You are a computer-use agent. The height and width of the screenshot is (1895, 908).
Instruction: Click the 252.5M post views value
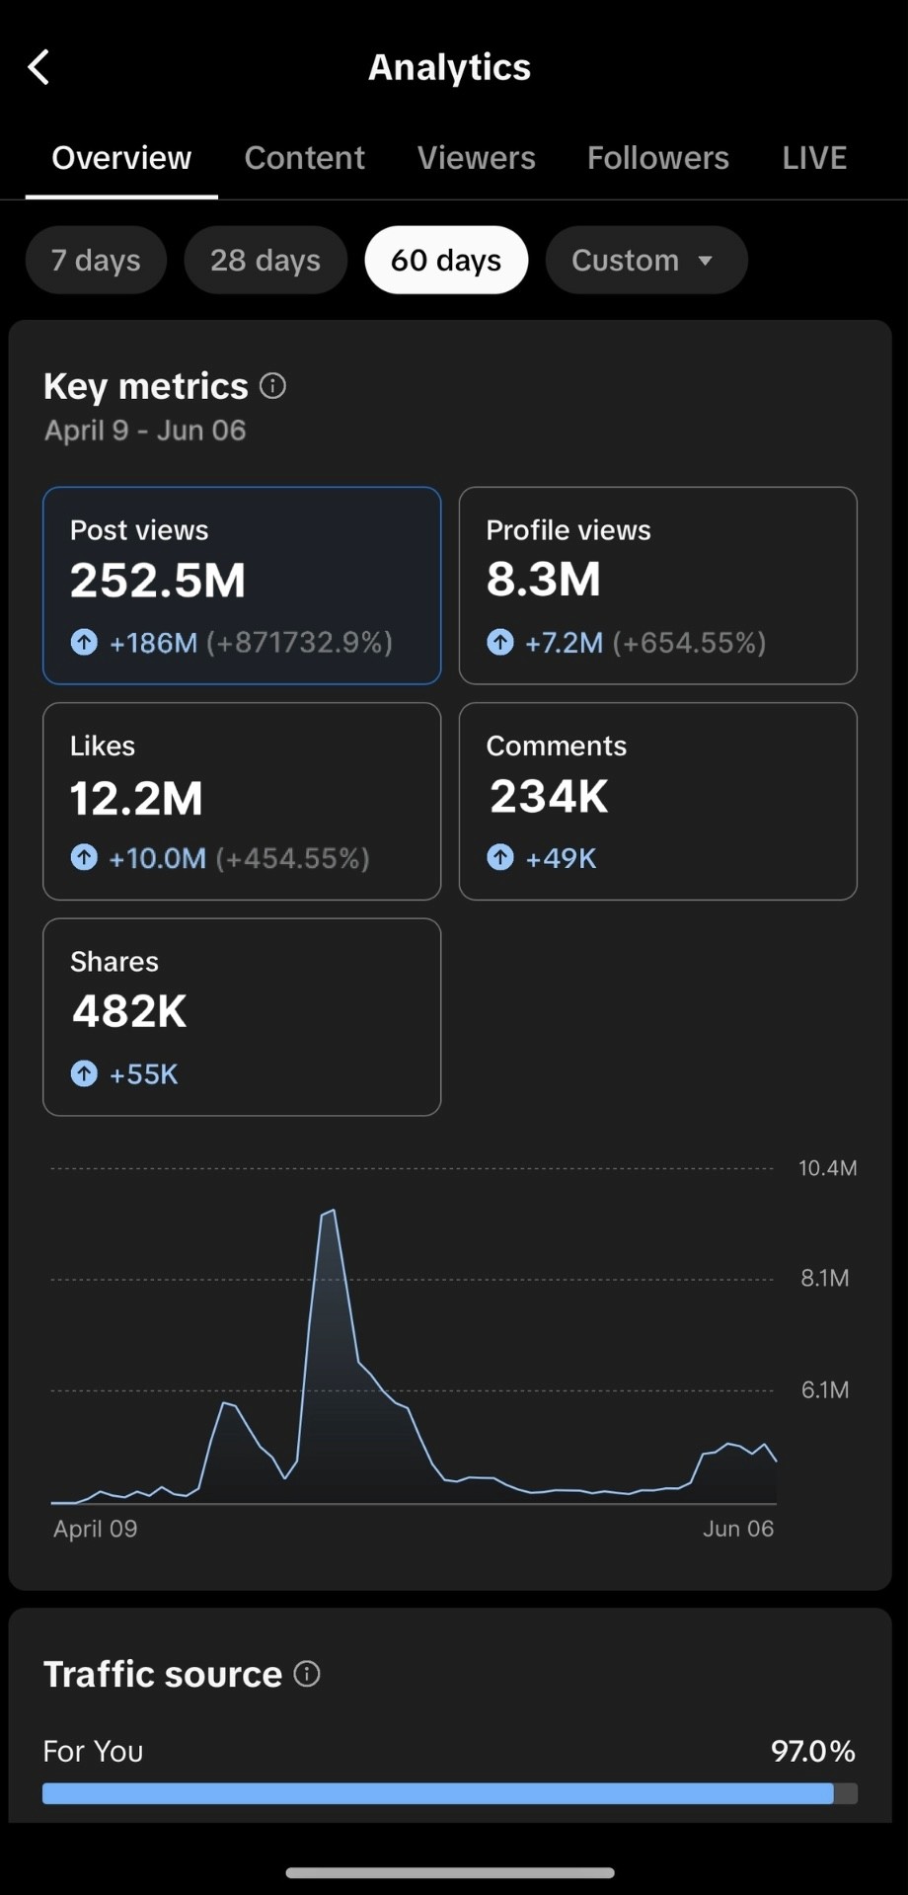pyautogui.click(x=158, y=581)
